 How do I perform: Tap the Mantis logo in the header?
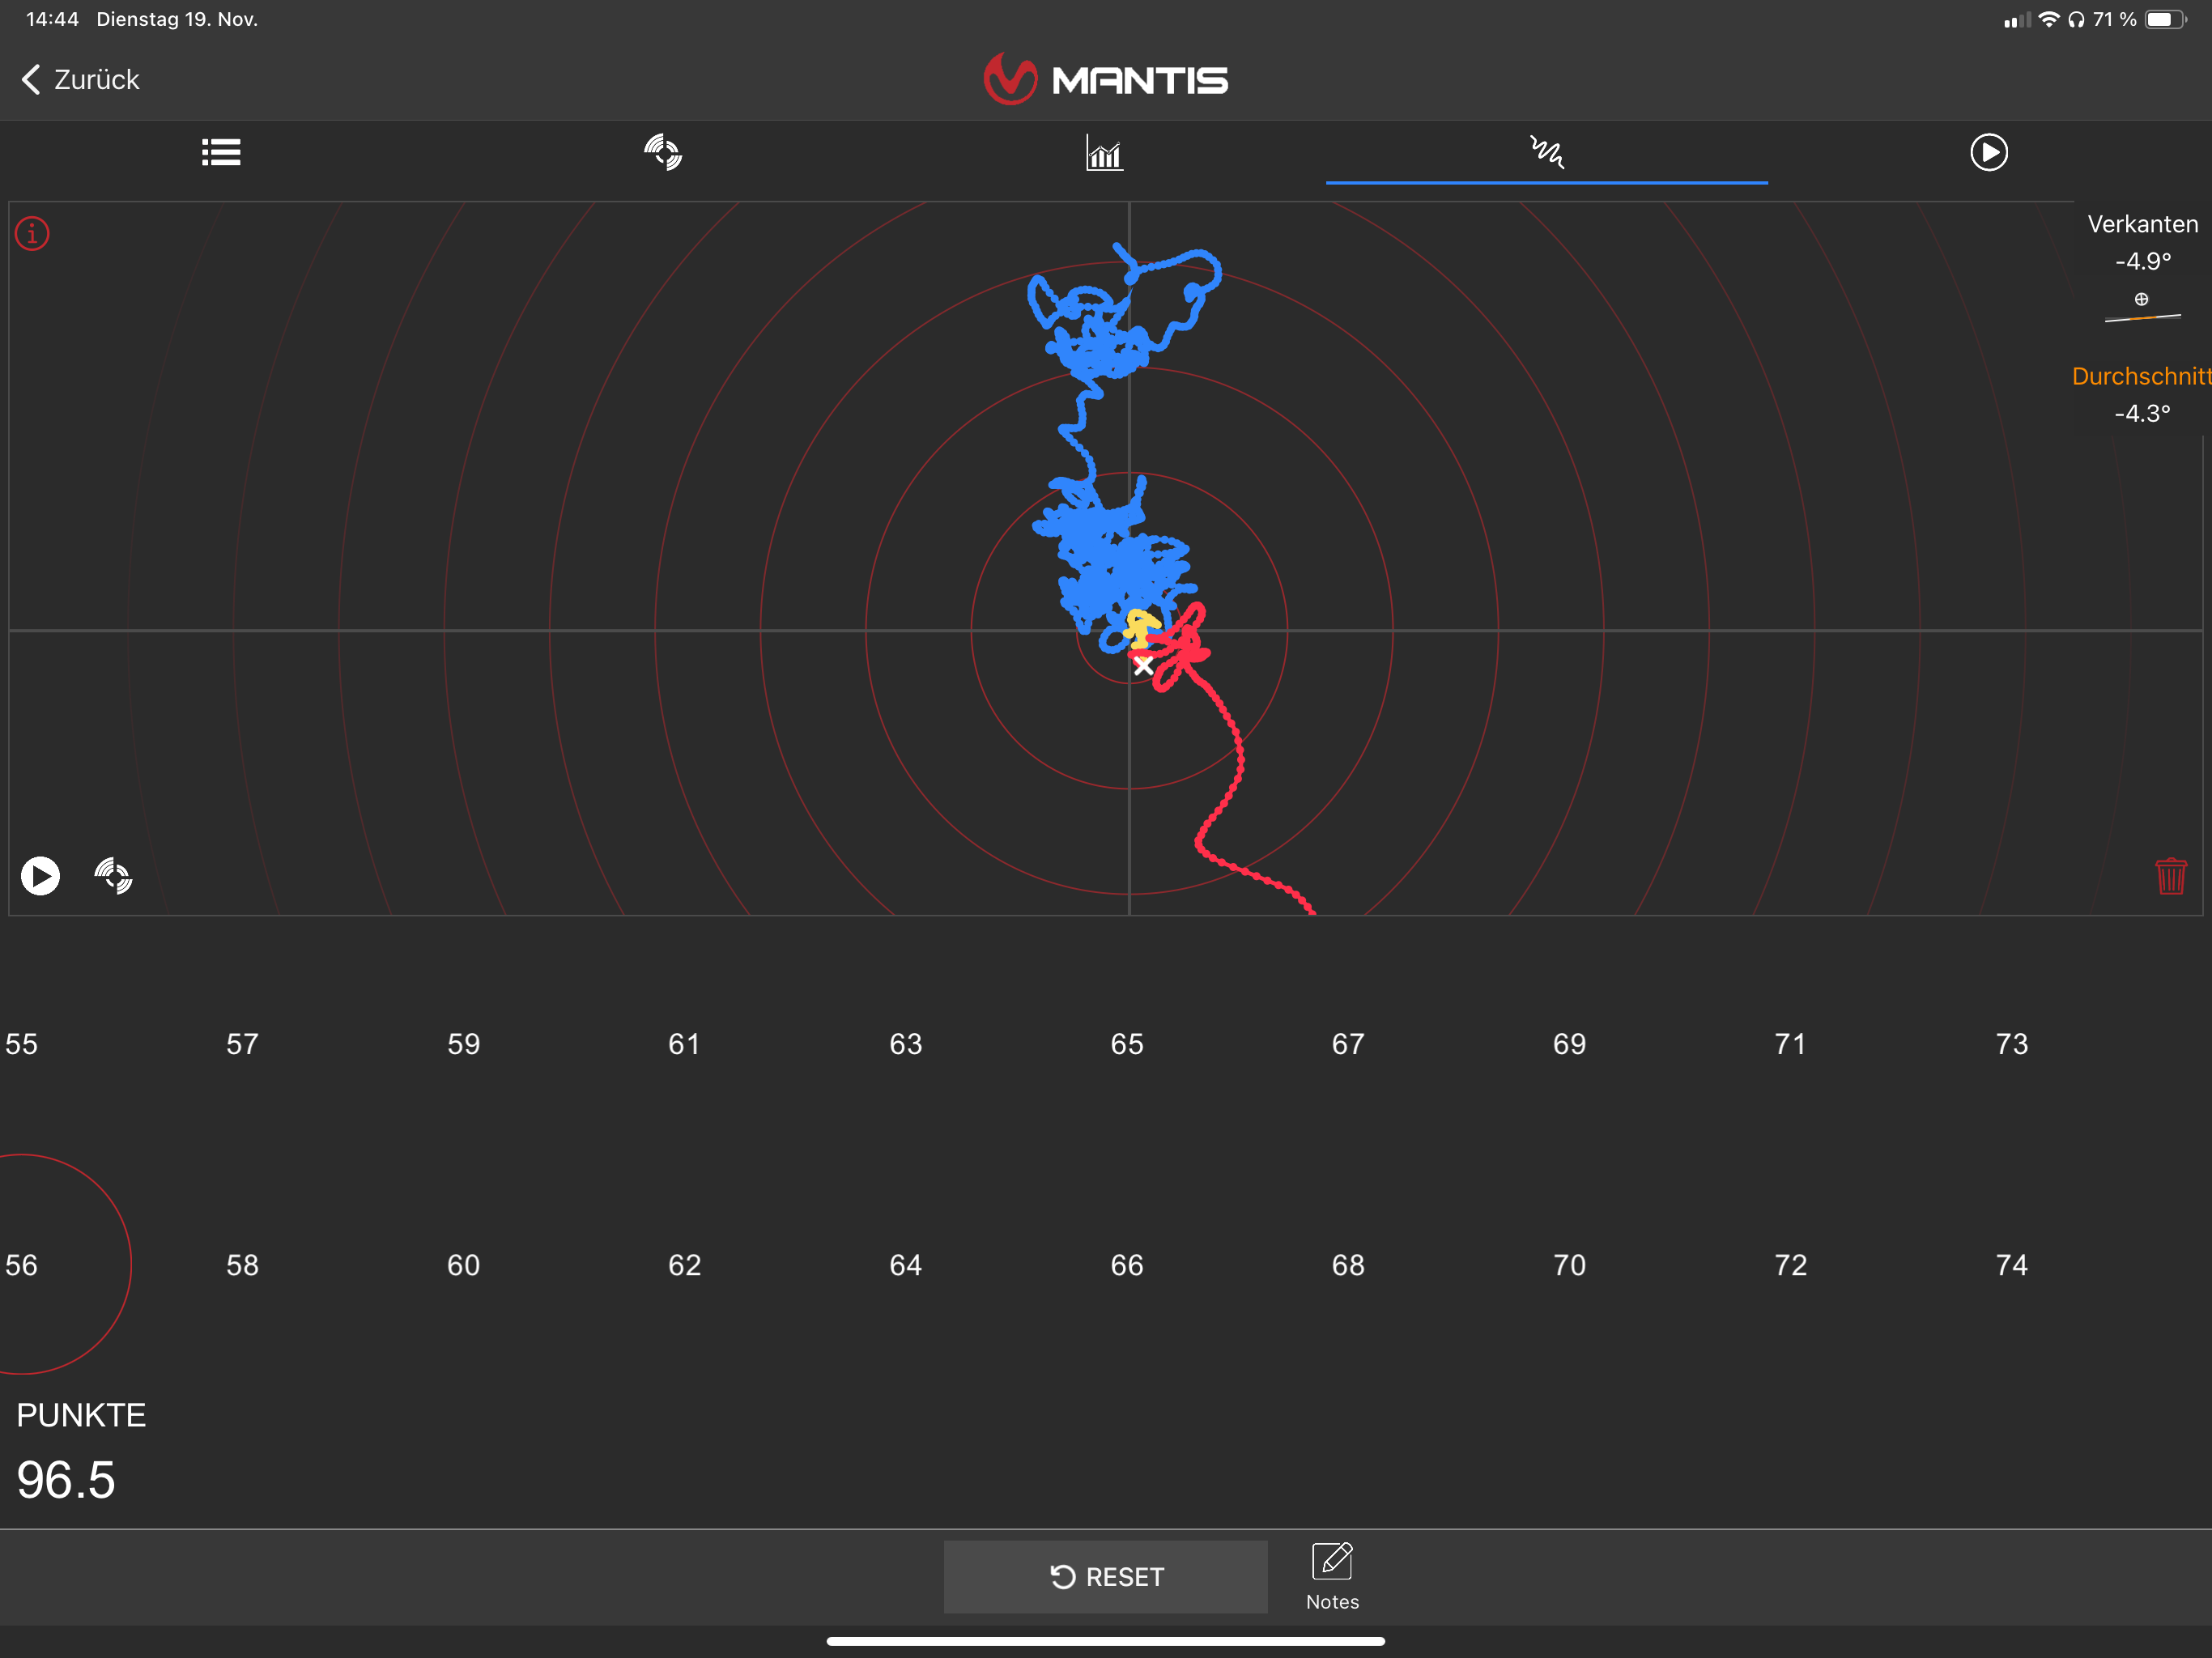pyautogui.click(x=1106, y=80)
